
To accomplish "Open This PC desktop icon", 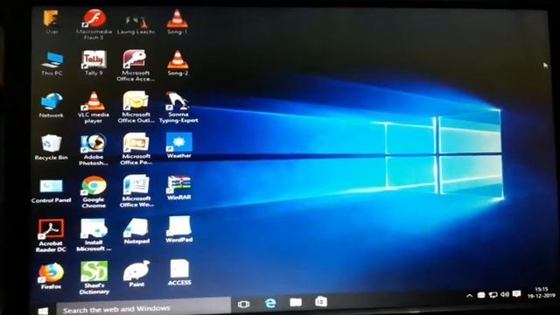I will coord(52,64).
